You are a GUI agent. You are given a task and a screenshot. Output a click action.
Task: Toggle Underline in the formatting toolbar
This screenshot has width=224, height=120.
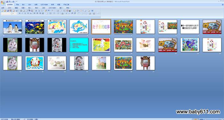(25, 13)
